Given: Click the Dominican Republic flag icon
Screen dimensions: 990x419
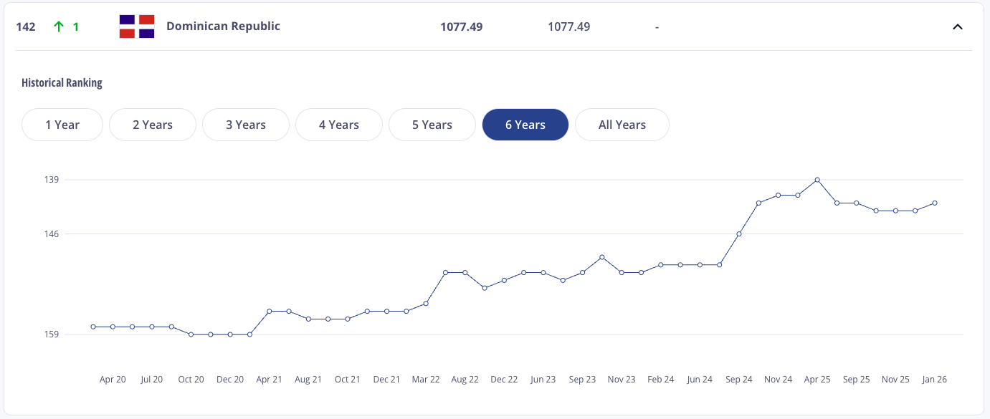Looking at the screenshot, I should [x=137, y=27].
